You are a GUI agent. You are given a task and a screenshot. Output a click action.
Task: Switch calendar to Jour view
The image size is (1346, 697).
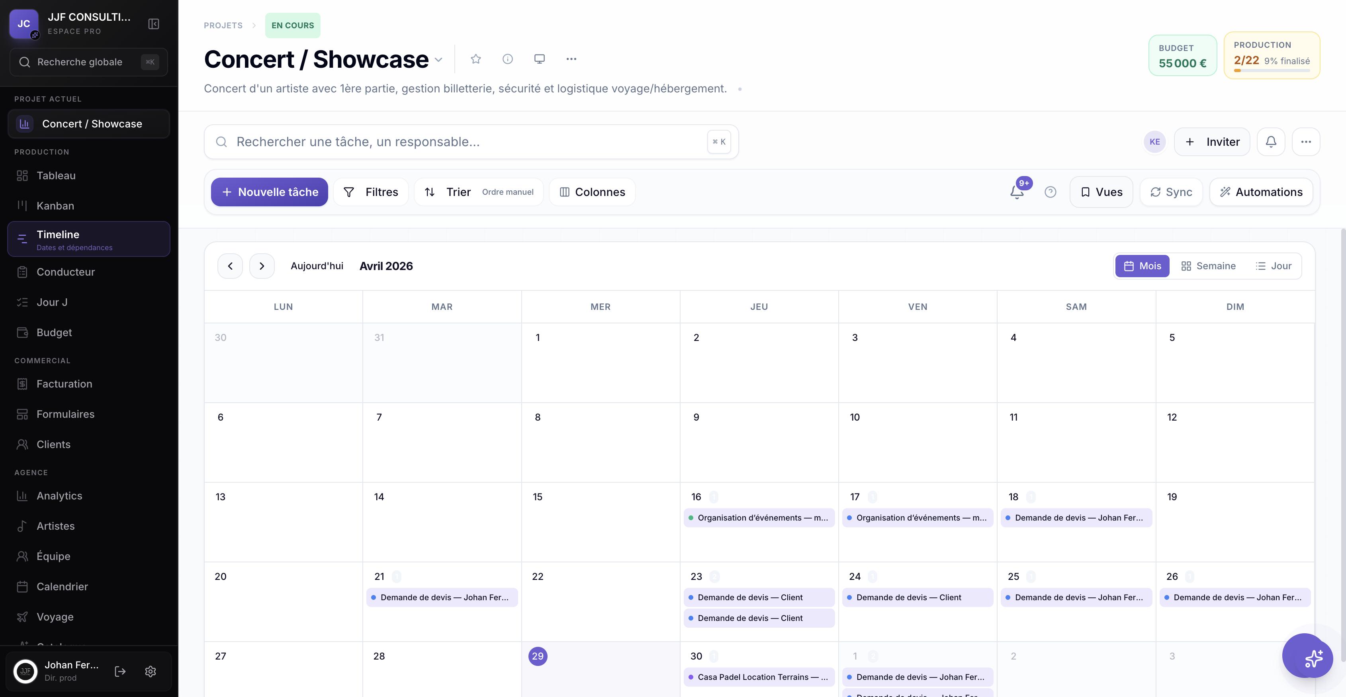coord(1274,266)
